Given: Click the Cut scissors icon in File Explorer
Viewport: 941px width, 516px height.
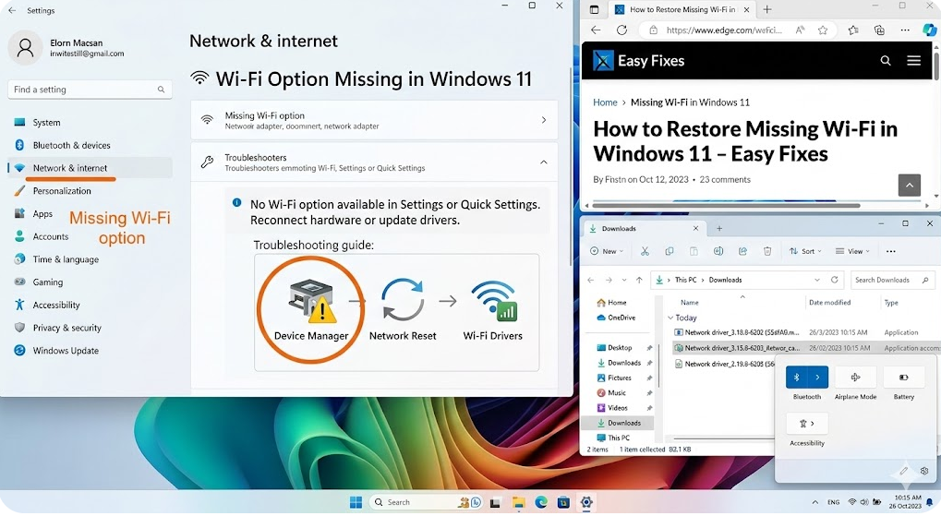Looking at the screenshot, I should pos(645,251).
